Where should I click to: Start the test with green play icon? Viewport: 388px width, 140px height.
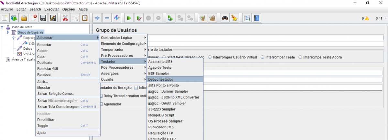point(129,18)
